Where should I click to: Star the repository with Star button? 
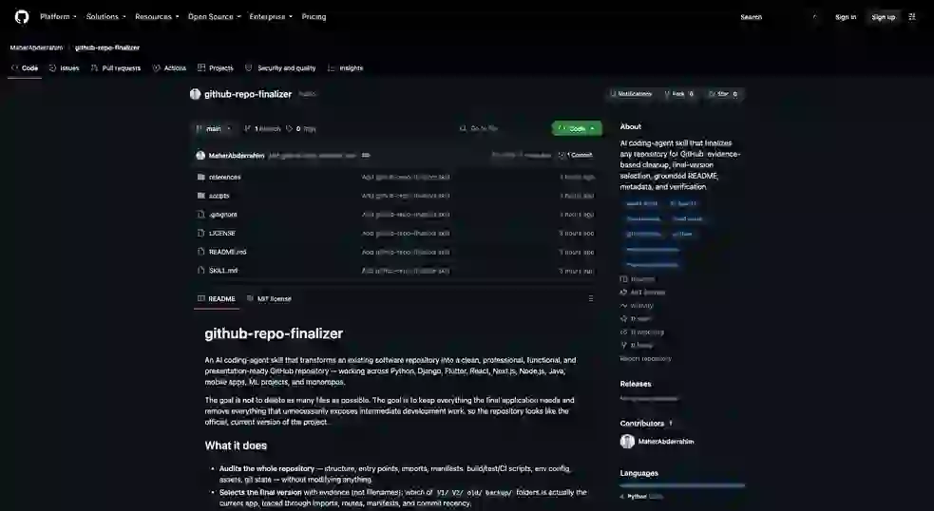(722, 94)
